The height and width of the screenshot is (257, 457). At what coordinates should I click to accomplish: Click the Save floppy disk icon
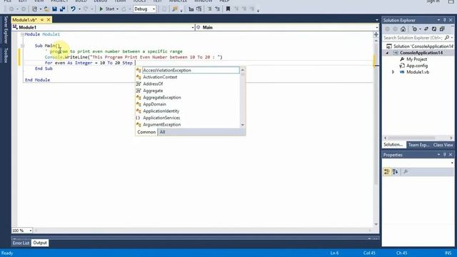(54, 9)
